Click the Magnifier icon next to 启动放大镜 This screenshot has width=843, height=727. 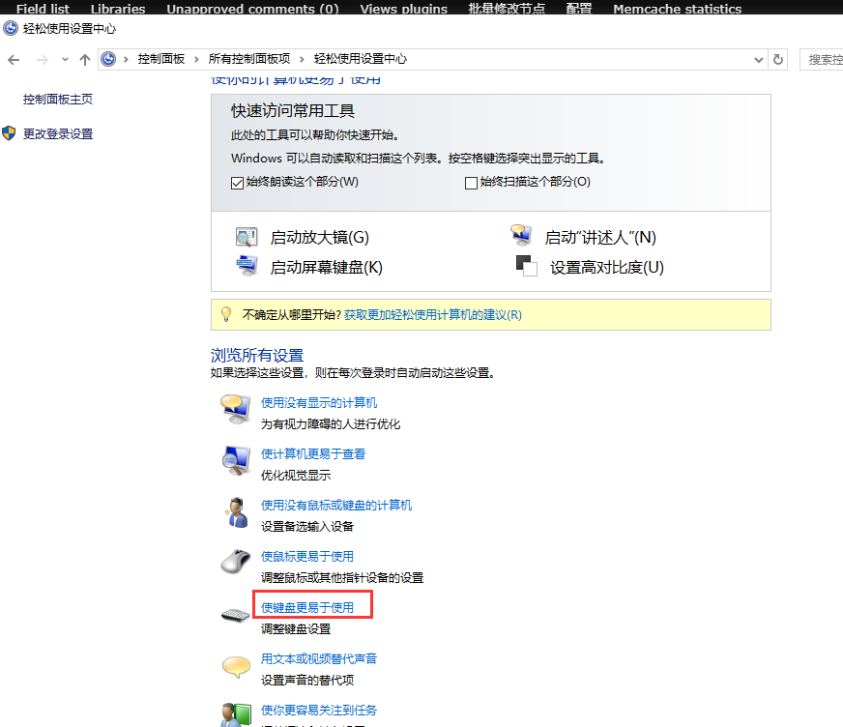(247, 238)
